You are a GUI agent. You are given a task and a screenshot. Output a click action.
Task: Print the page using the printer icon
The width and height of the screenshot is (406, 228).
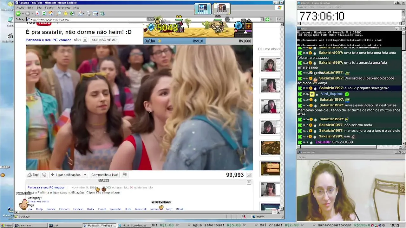88,14
